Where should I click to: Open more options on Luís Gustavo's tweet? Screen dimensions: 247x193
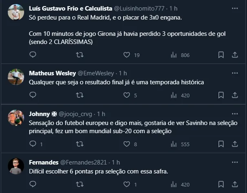pos(235,8)
